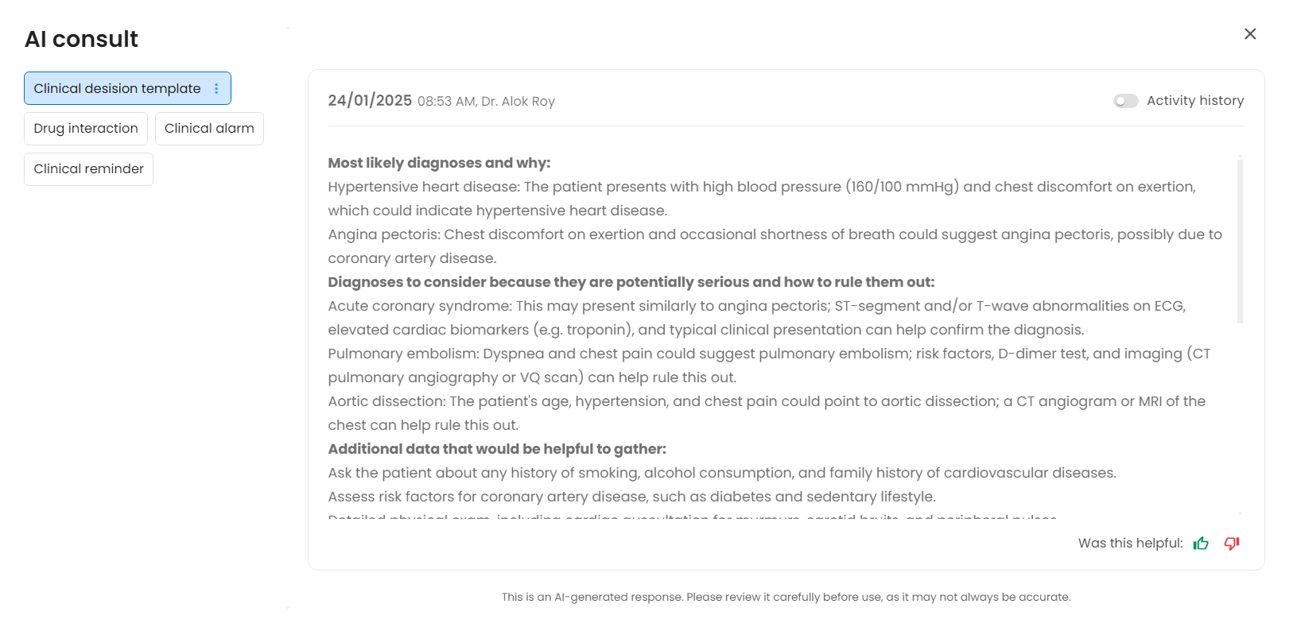Click the thumbs up helpful icon
This screenshot has height=623, width=1297.
coord(1201,544)
